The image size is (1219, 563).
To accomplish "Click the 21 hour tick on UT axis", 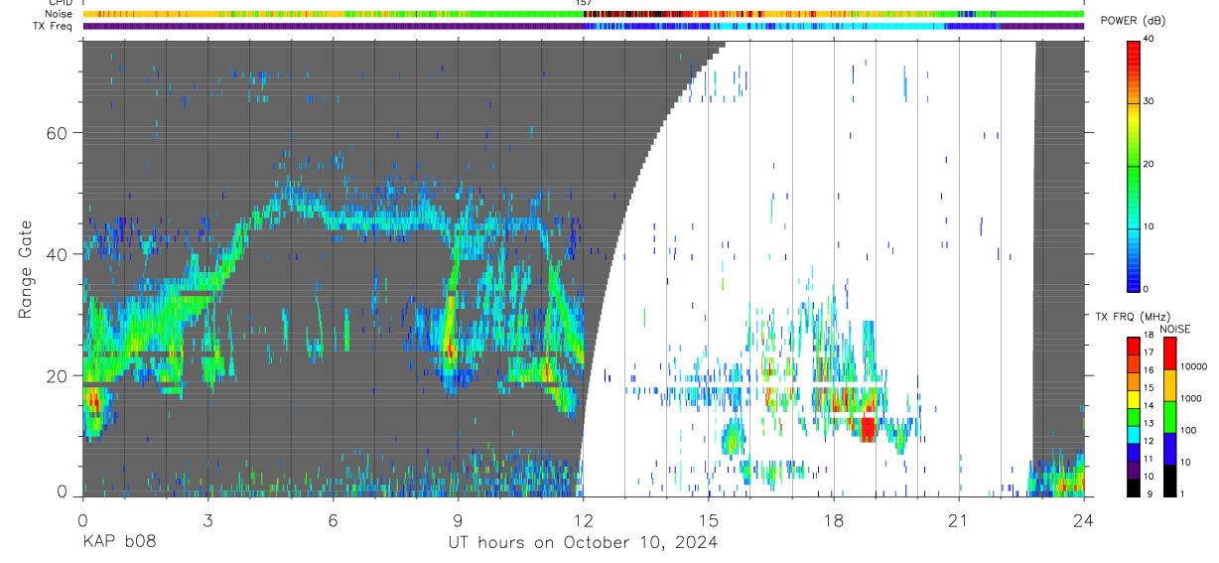I will click(959, 519).
